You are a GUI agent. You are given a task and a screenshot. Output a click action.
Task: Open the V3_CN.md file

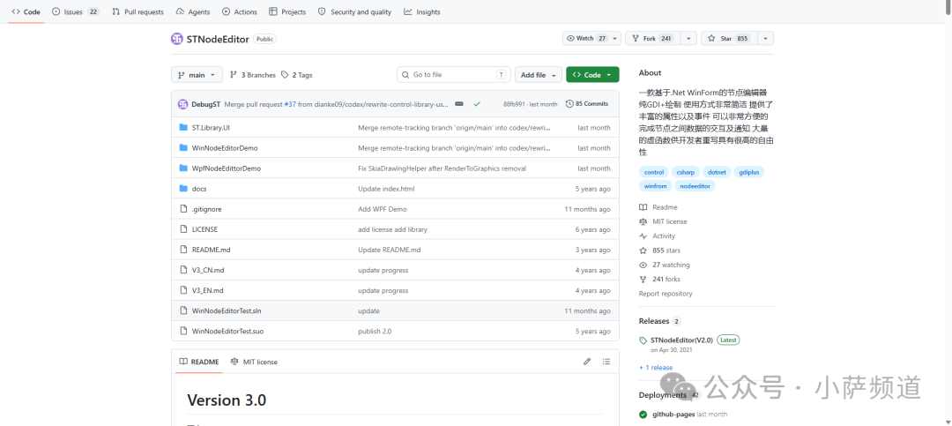pos(208,270)
